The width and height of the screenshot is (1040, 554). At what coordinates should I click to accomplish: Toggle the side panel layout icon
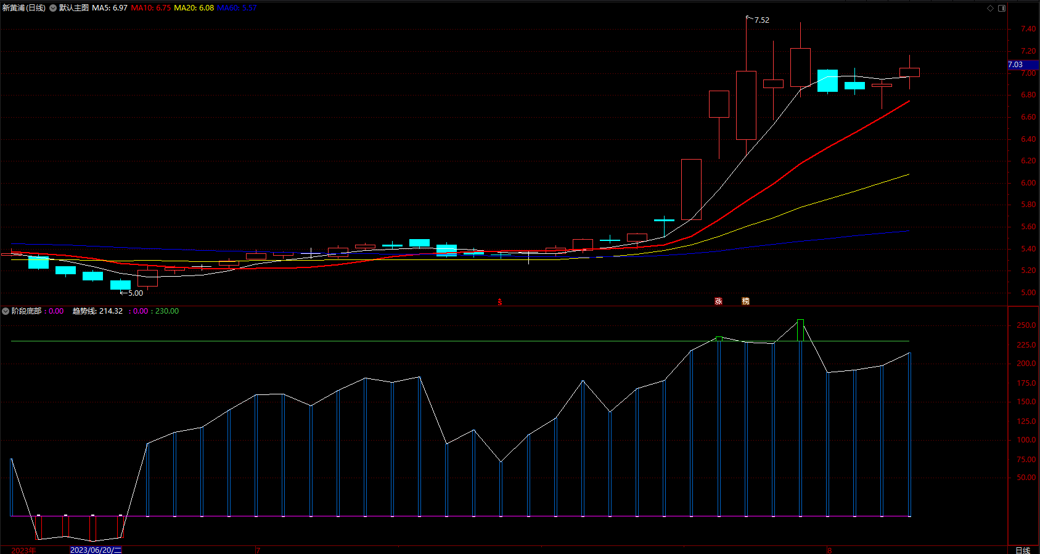pyautogui.click(x=1002, y=8)
